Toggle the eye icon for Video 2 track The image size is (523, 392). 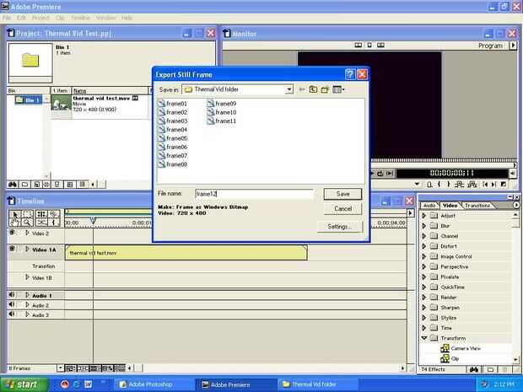coord(12,233)
